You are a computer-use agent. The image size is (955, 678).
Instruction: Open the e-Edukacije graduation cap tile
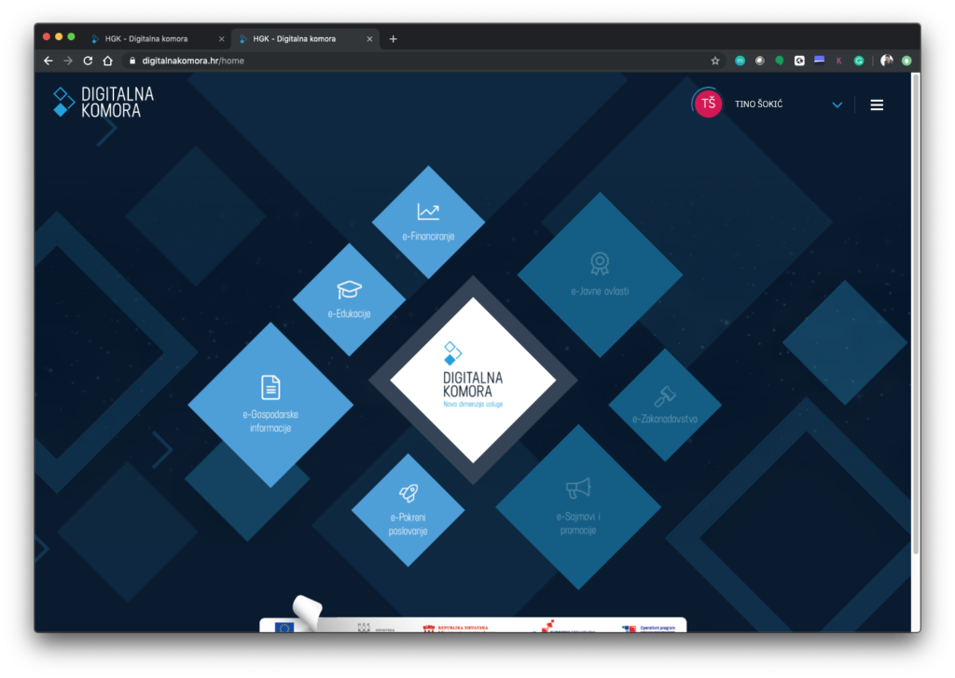point(349,299)
